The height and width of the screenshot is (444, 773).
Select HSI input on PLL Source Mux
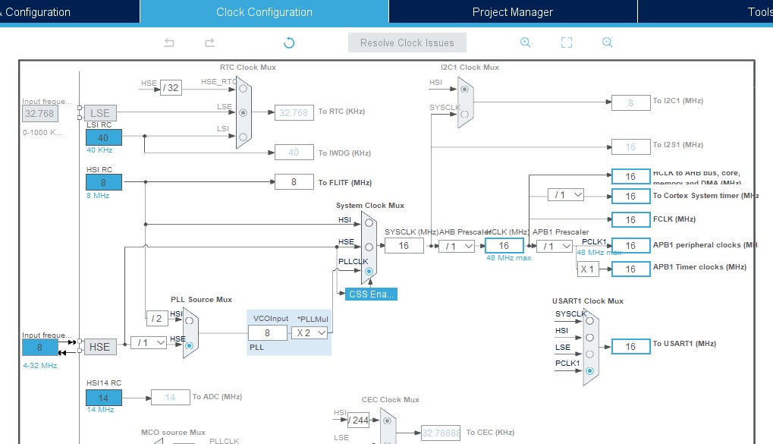(189, 320)
